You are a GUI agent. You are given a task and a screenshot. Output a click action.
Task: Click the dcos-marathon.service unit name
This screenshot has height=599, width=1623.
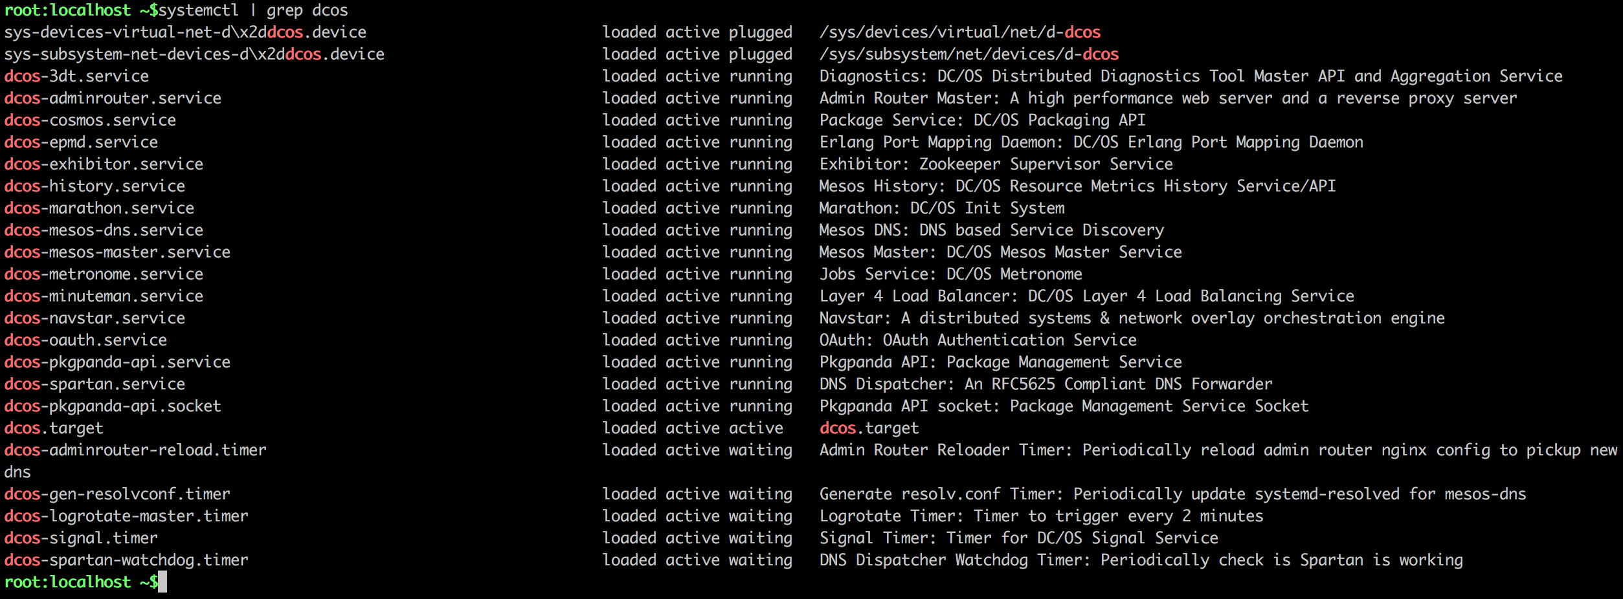point(99,208)
